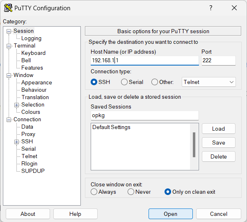
Task: Click the Help button
Action: tap(75, 214)
